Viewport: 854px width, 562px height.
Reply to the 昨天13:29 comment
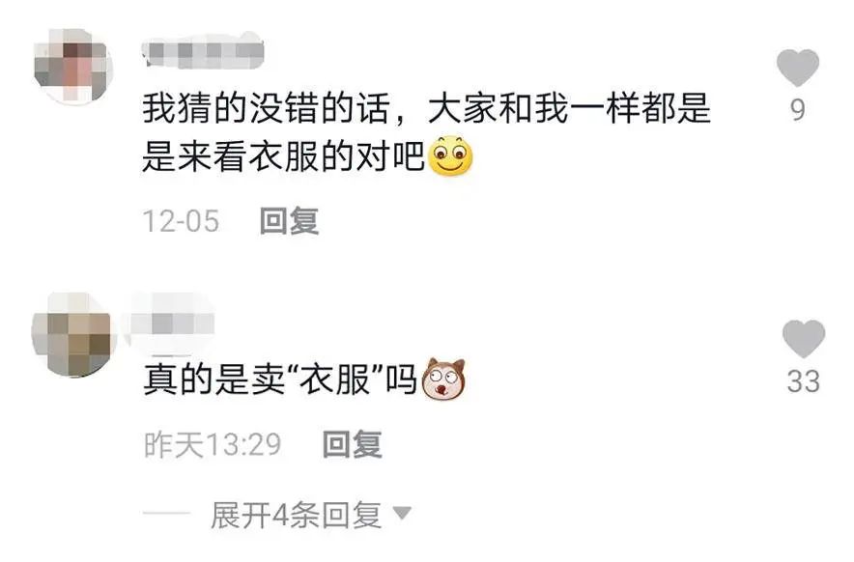352,444
